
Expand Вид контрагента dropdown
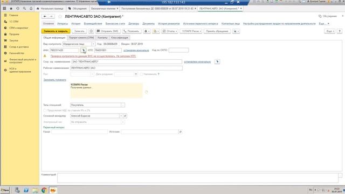point(93,44)
